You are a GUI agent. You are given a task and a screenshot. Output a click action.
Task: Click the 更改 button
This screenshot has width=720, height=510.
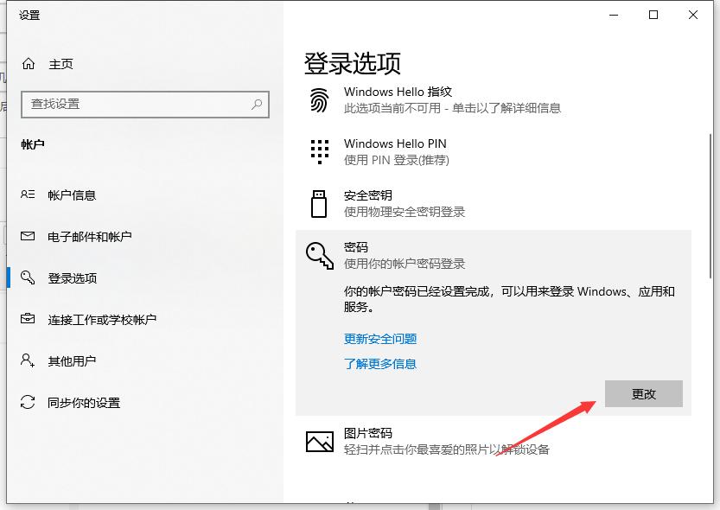644,393
